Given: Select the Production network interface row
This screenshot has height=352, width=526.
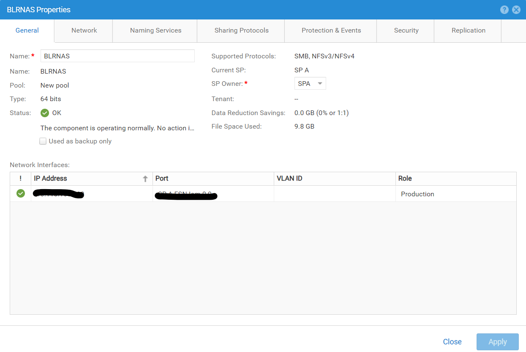Looking at the screenshot, I should (417, 194).
